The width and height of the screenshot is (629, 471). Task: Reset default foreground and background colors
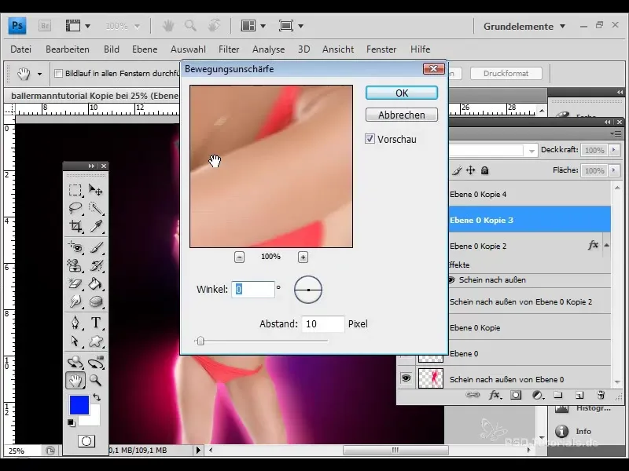71,423
